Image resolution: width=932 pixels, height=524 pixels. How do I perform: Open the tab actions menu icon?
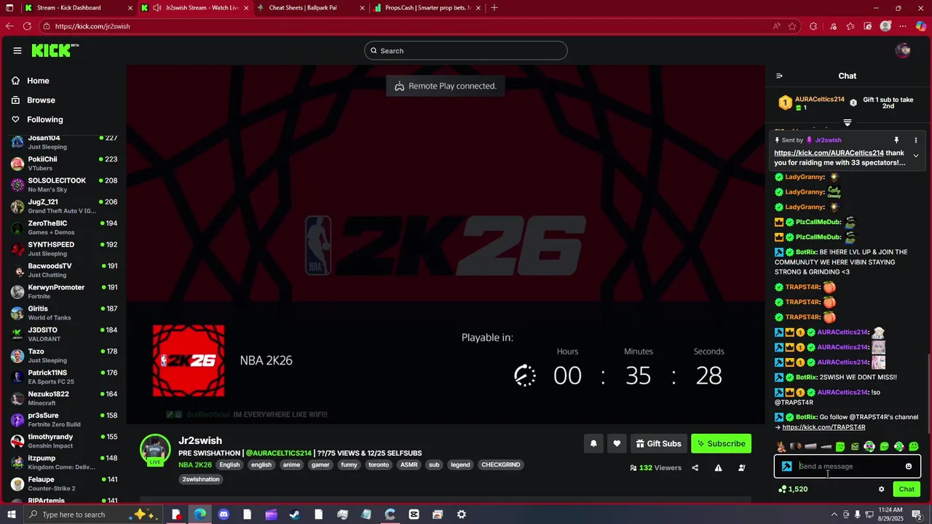pyautogui.click(x=9, y=7)
